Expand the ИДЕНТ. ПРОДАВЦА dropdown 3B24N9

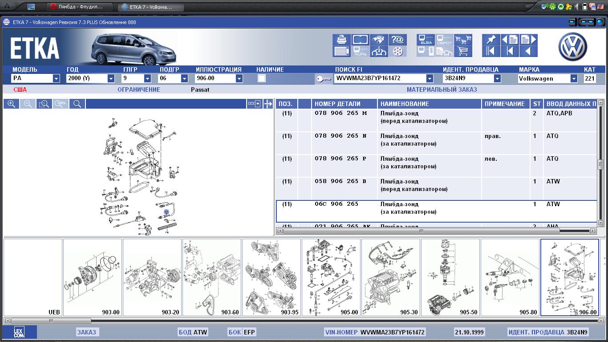click(497, 78)
